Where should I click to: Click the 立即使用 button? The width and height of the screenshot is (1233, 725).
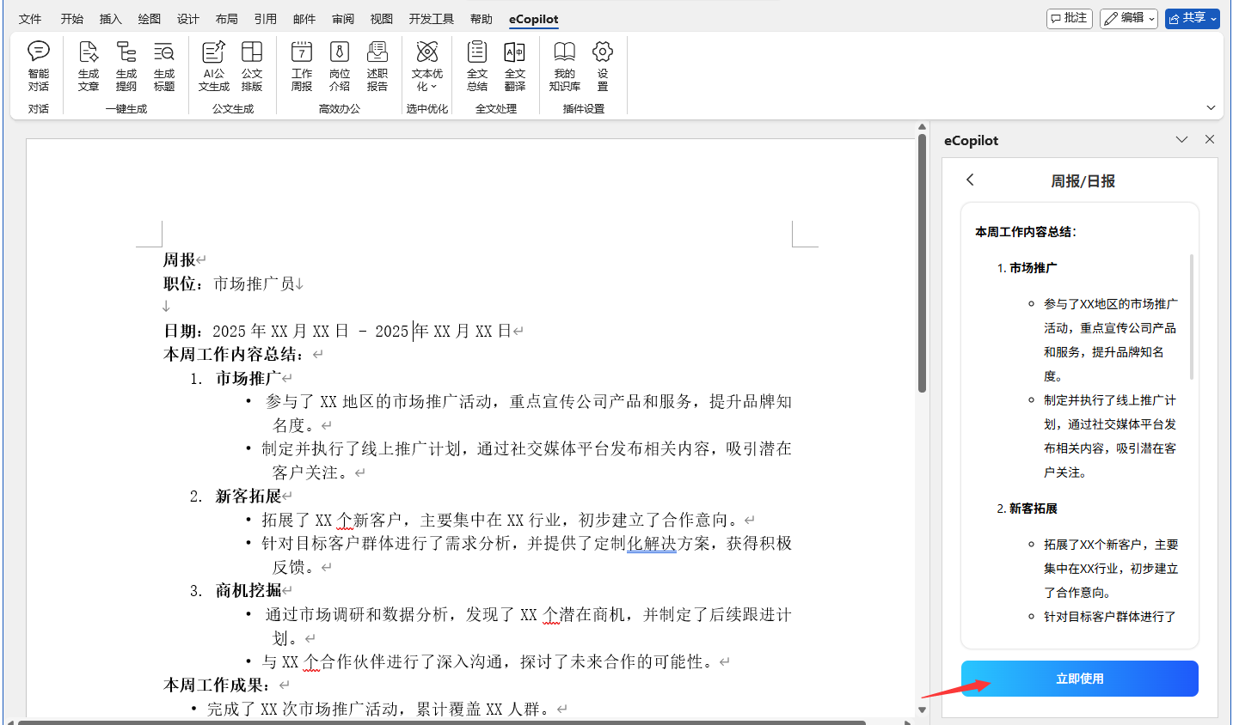click(x=1079, y=679)
